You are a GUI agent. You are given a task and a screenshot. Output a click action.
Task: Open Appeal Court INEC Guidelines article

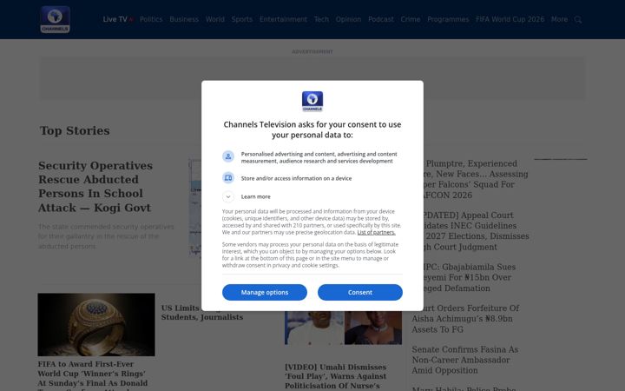(x=470, y=231)
